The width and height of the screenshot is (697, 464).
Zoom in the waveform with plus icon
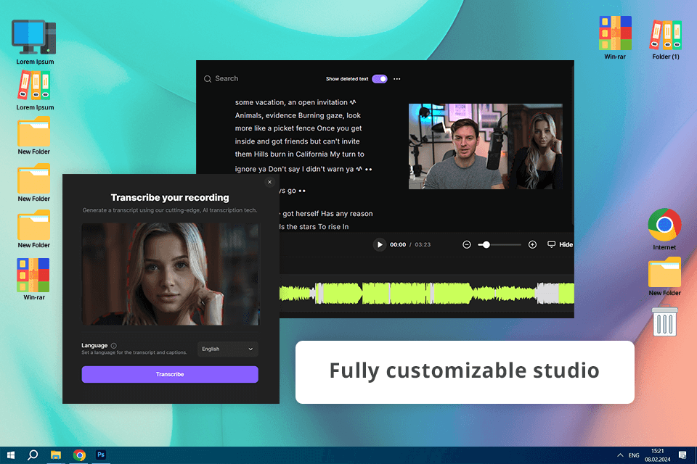click(x=532, y=244)
